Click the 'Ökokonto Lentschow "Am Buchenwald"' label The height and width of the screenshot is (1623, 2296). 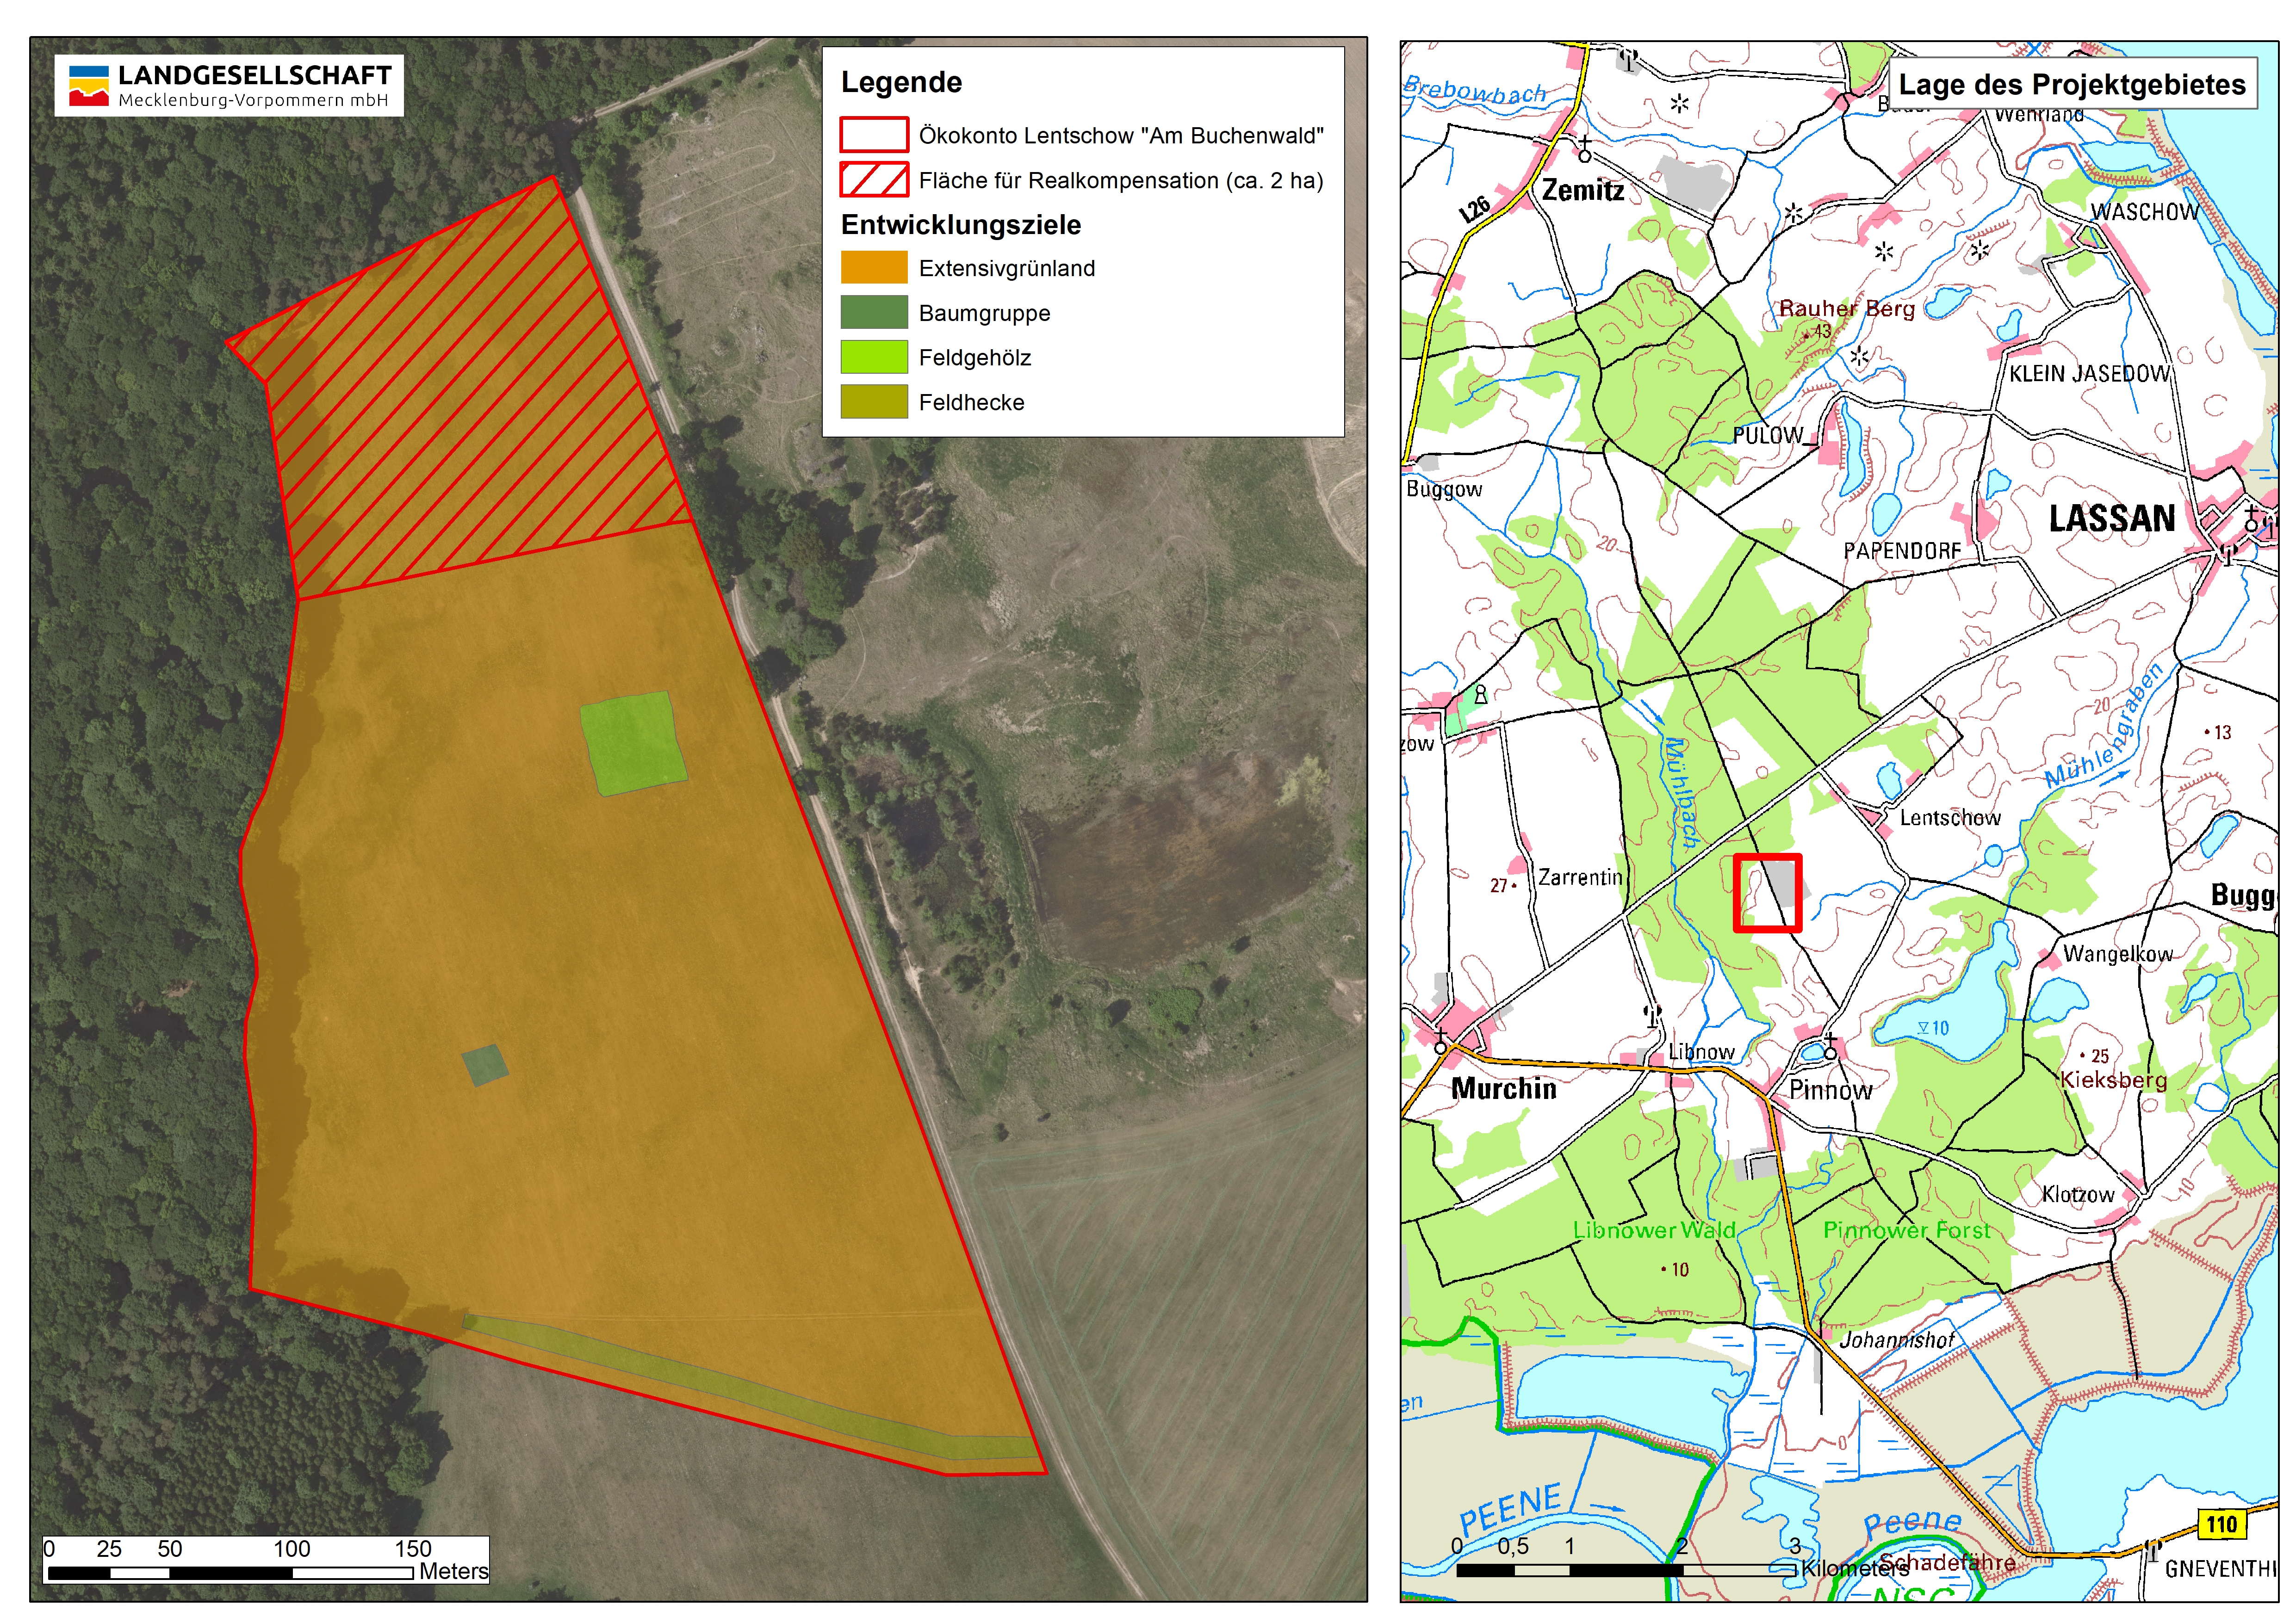1121,136
